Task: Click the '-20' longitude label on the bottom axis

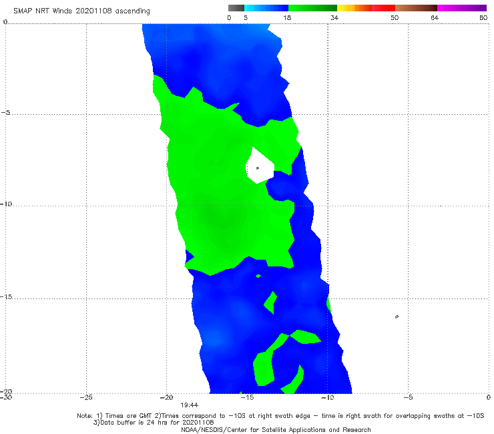Action: (166, 397)
